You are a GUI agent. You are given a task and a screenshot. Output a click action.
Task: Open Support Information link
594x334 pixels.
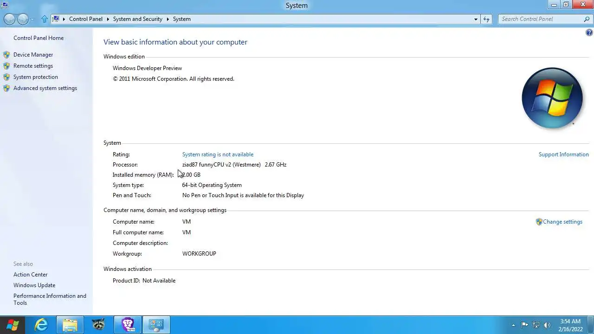(563, 154)
